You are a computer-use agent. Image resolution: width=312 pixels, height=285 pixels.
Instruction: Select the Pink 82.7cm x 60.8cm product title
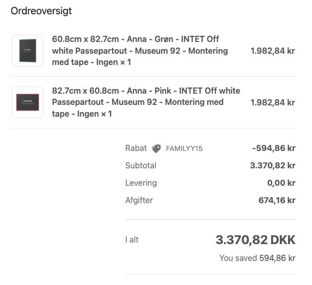point(146,102)
